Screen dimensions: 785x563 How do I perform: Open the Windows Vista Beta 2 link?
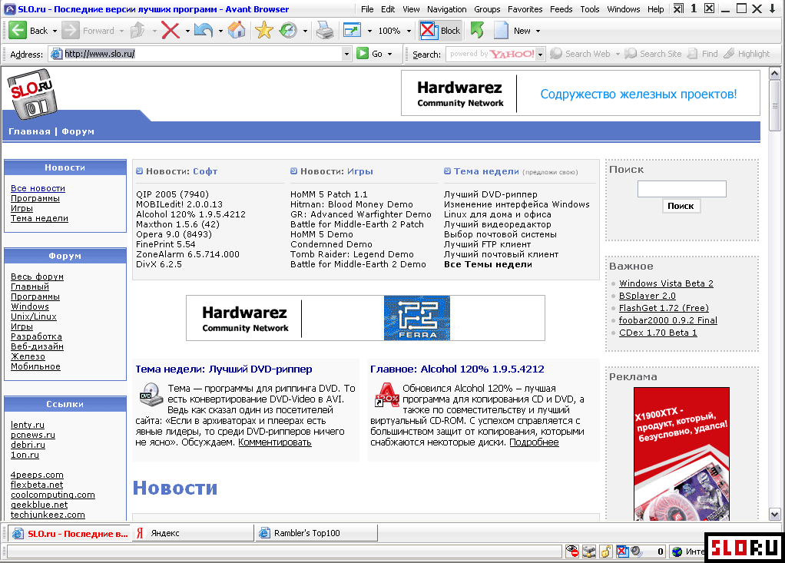click(666, 283)
